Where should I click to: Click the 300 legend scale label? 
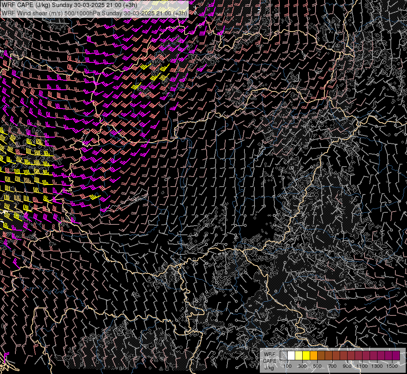tap(302, 366)
